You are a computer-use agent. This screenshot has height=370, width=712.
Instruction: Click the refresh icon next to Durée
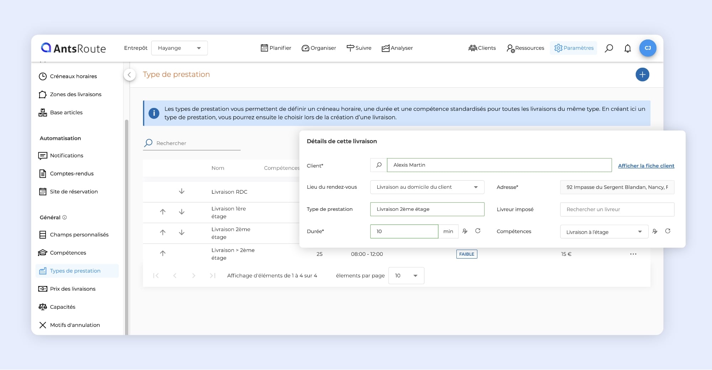pos(478,231)
